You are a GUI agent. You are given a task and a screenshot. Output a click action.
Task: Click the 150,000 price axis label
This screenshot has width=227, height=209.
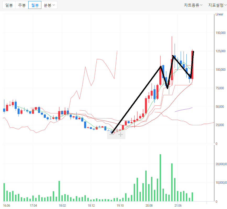220,33
